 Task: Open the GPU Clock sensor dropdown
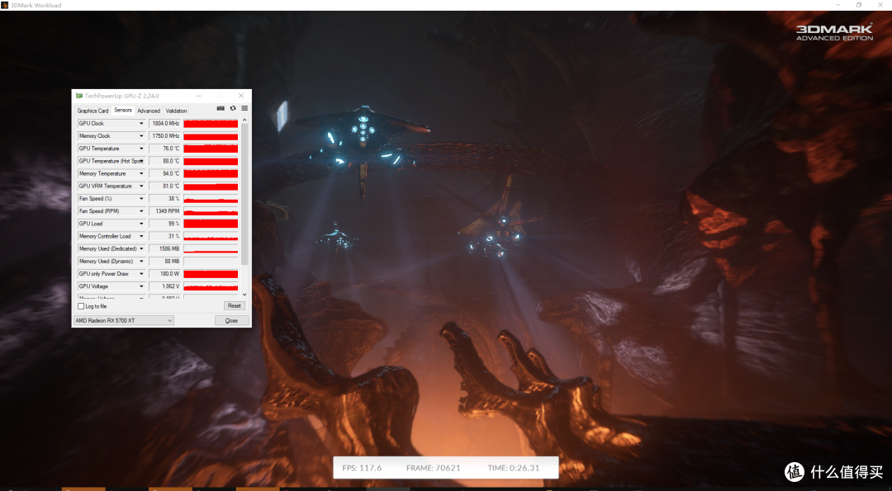pyautogui.click(x=141, y=123)
